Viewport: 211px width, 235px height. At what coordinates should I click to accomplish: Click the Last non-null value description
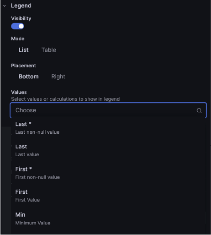click(37, 132)
